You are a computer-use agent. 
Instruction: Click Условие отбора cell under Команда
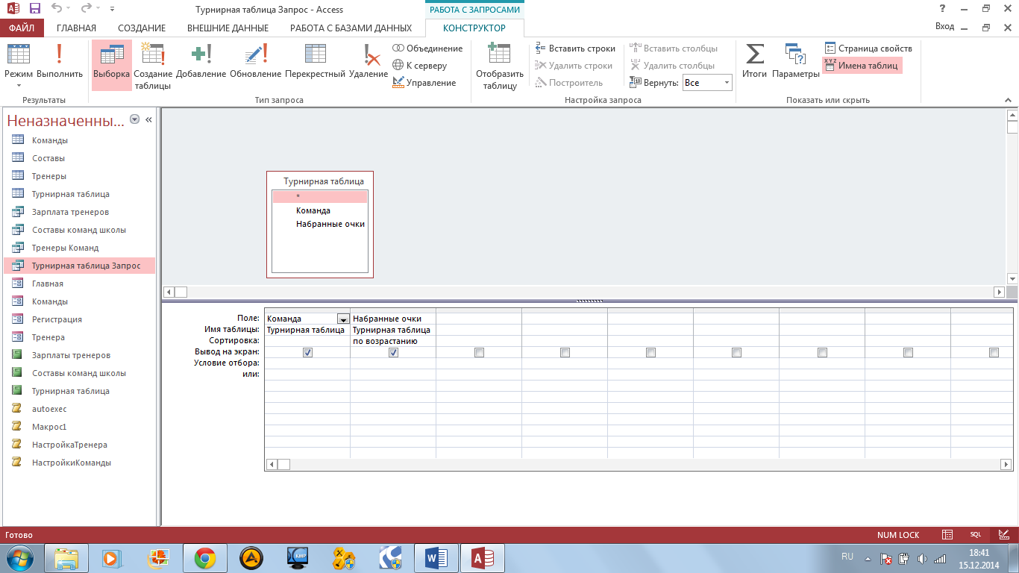point(307,363)
